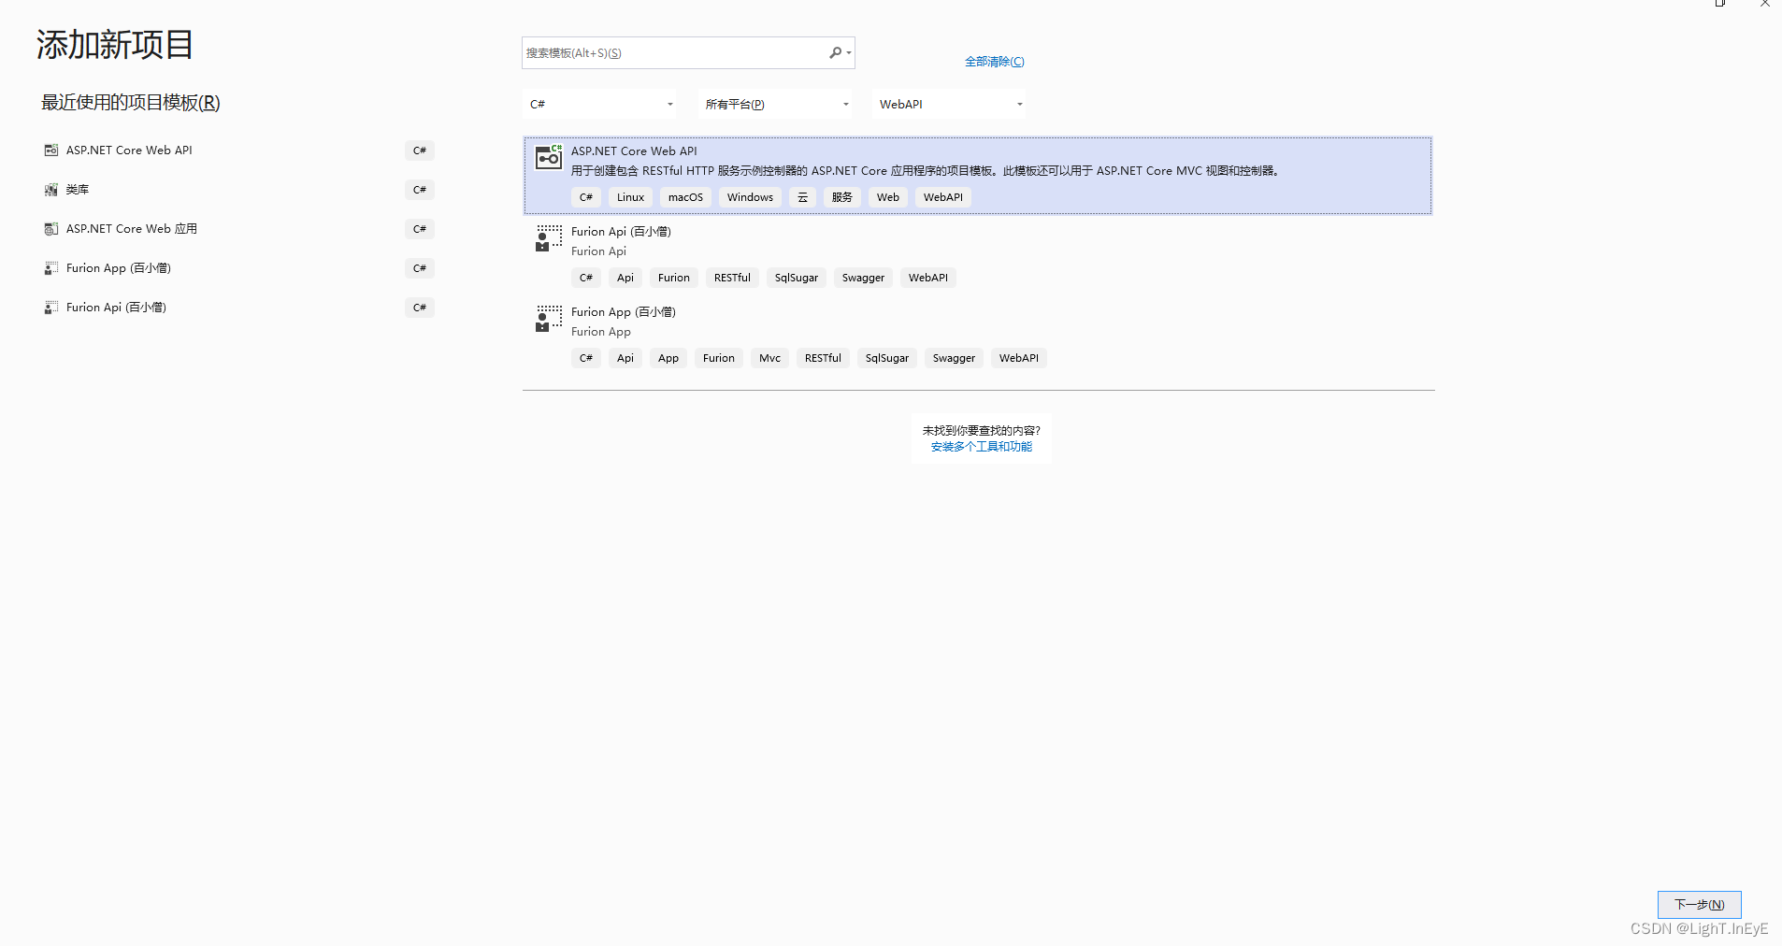Click the Linux tag on ASP.NET Core Web API
The image size is (1782, 946).
(x=630, y=197)
